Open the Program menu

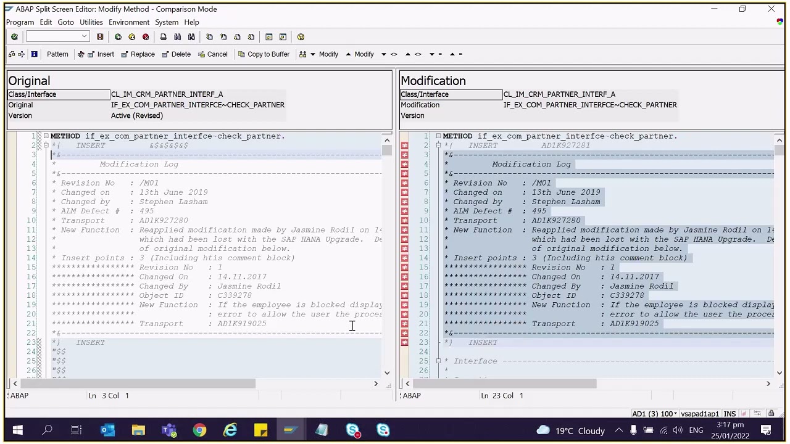click(x=20, y=22)
